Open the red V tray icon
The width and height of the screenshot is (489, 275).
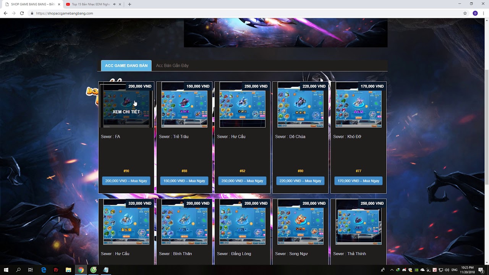pyautogui.click(x=435, y=270)
